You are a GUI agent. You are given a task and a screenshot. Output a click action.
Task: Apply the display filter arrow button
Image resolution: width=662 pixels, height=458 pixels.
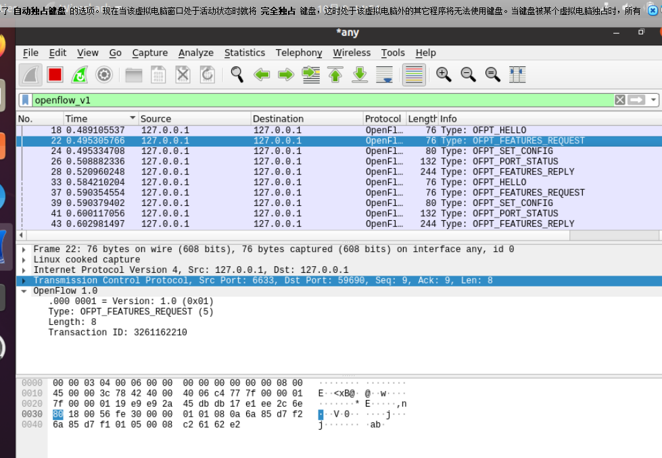[x=636, y=100]
